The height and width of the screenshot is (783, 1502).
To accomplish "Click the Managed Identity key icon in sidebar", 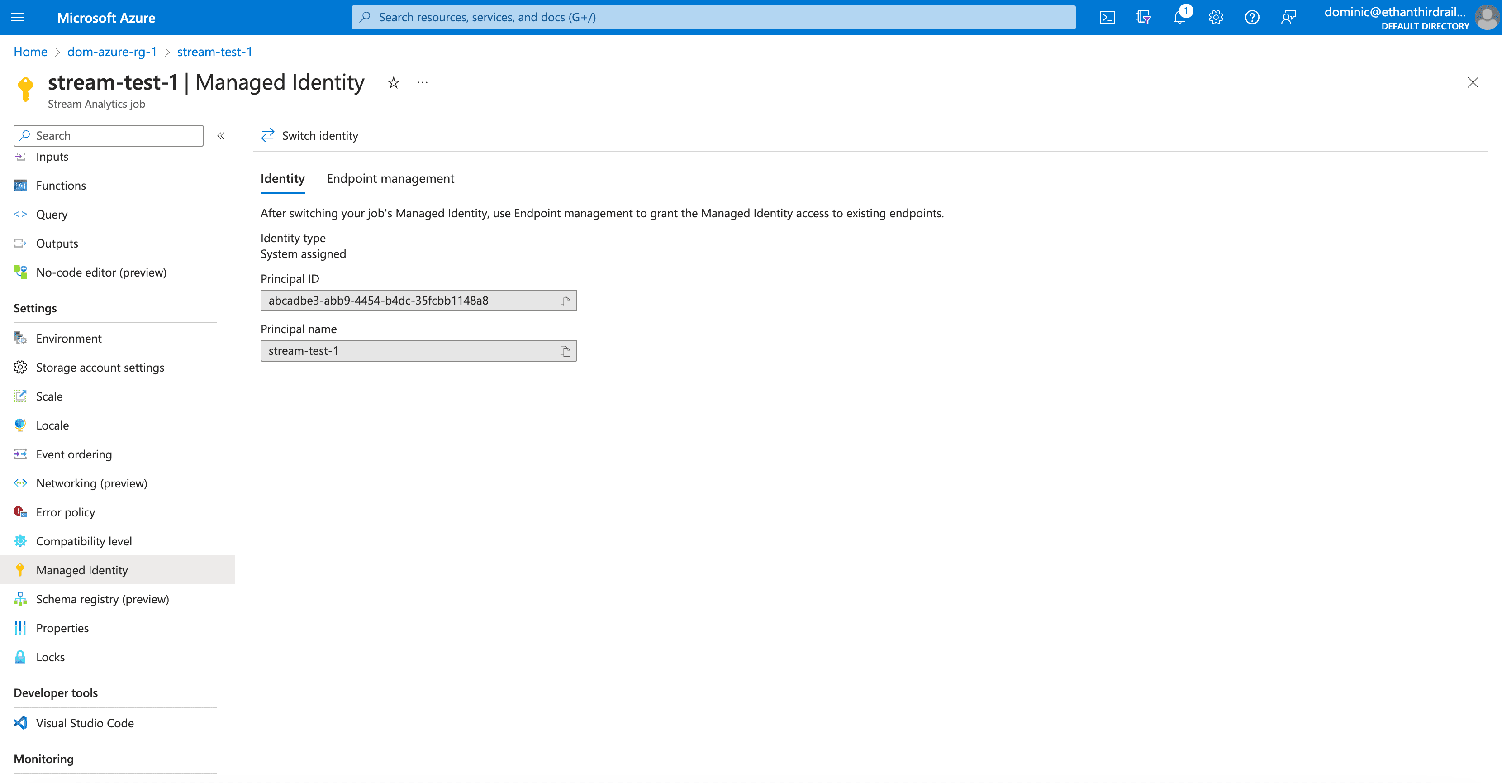I will (x=20, y=570).
